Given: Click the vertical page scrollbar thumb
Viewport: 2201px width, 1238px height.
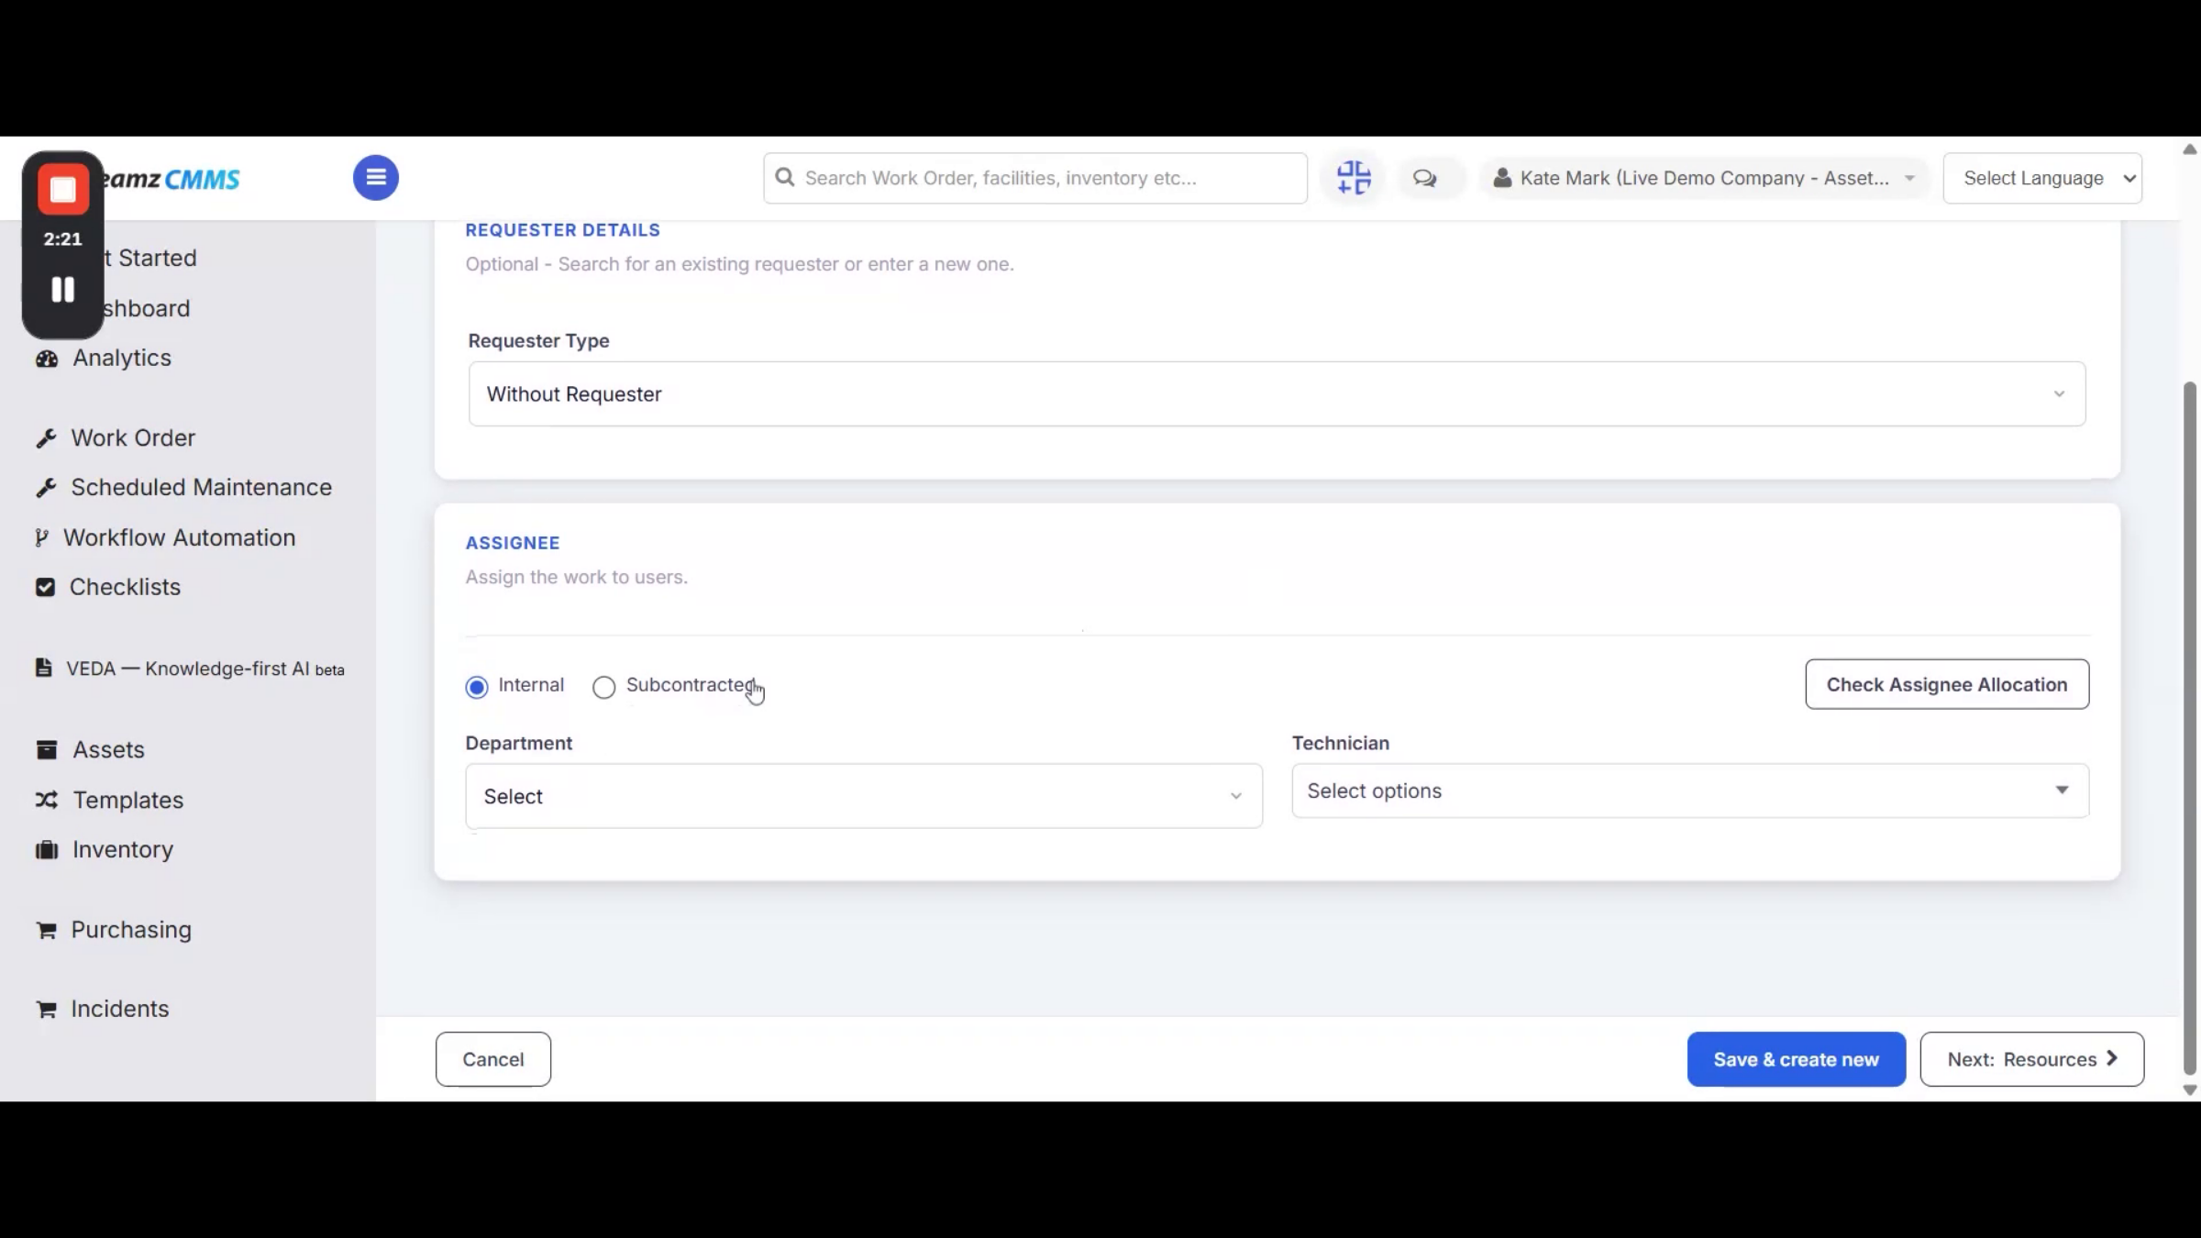Looking at the screenshot, I should [2190, 729].
